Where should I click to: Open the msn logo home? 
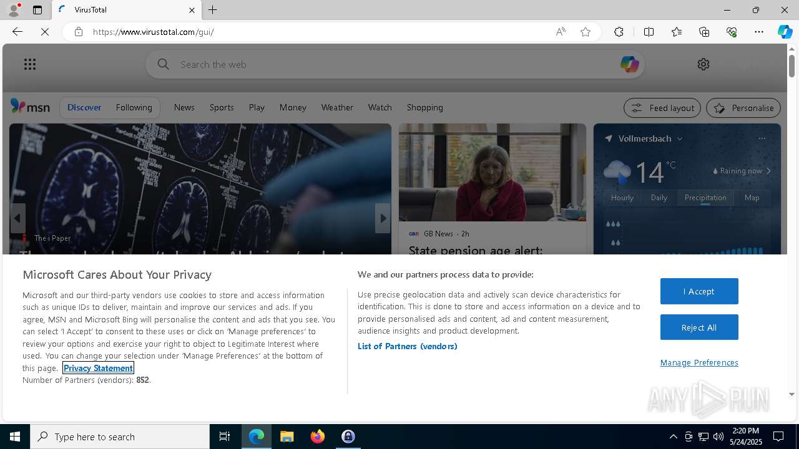[30, 107]
